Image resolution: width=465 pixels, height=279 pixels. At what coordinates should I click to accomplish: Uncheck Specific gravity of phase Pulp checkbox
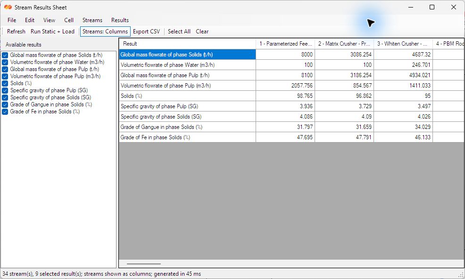[x=5, y=90]
